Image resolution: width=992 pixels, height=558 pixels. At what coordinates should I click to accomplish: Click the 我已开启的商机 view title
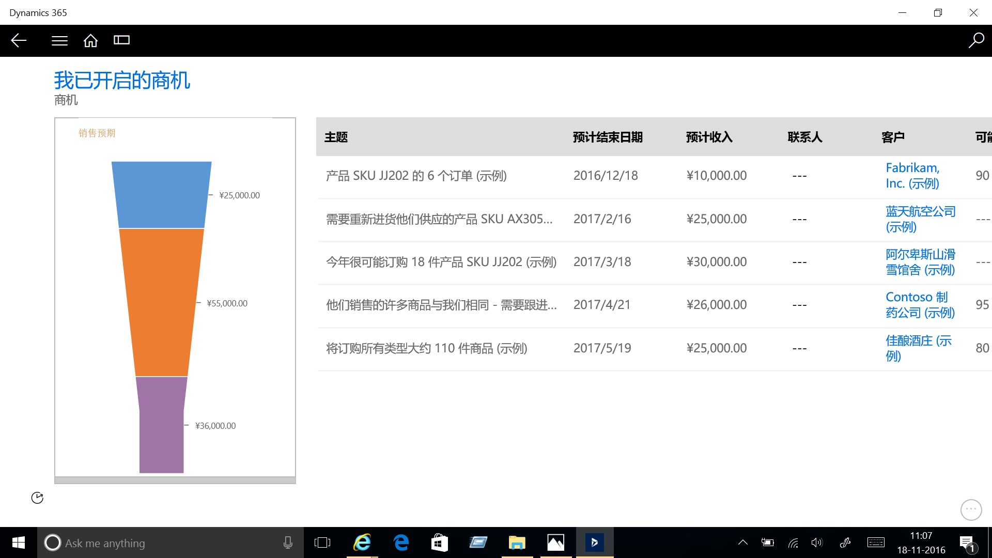coord(122,81)
